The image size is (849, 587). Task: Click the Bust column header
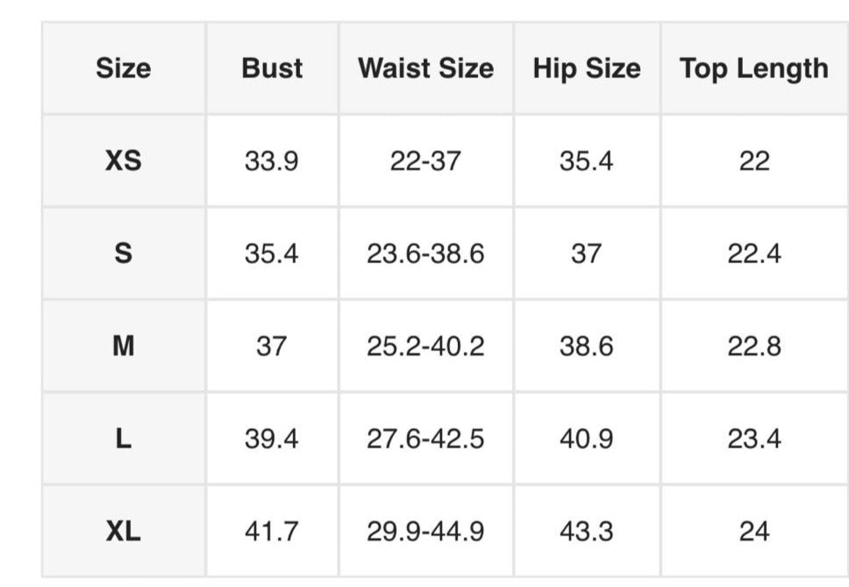[x=272, y=68]
